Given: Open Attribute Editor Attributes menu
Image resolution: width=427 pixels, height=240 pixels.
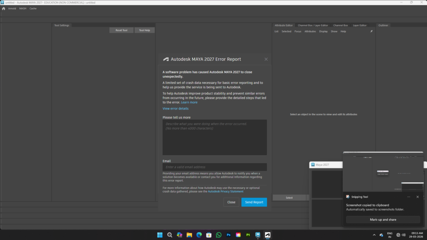Looking at the screenshot, I should (310, 31).
